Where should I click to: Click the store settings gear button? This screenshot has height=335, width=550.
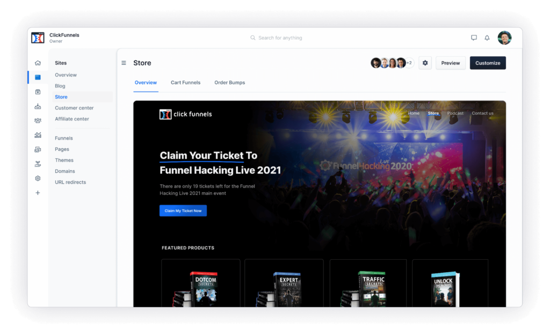point(425,63)
